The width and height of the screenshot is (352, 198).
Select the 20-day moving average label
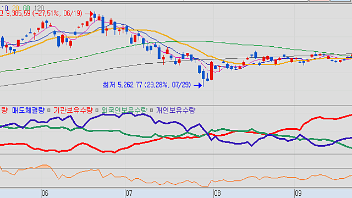pyautogui.click(x=15, y=9)
